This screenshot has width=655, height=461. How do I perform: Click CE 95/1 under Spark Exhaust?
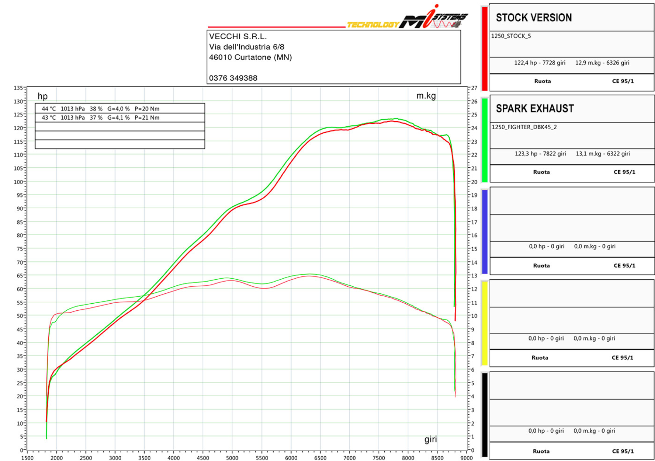tap(624, 172)
